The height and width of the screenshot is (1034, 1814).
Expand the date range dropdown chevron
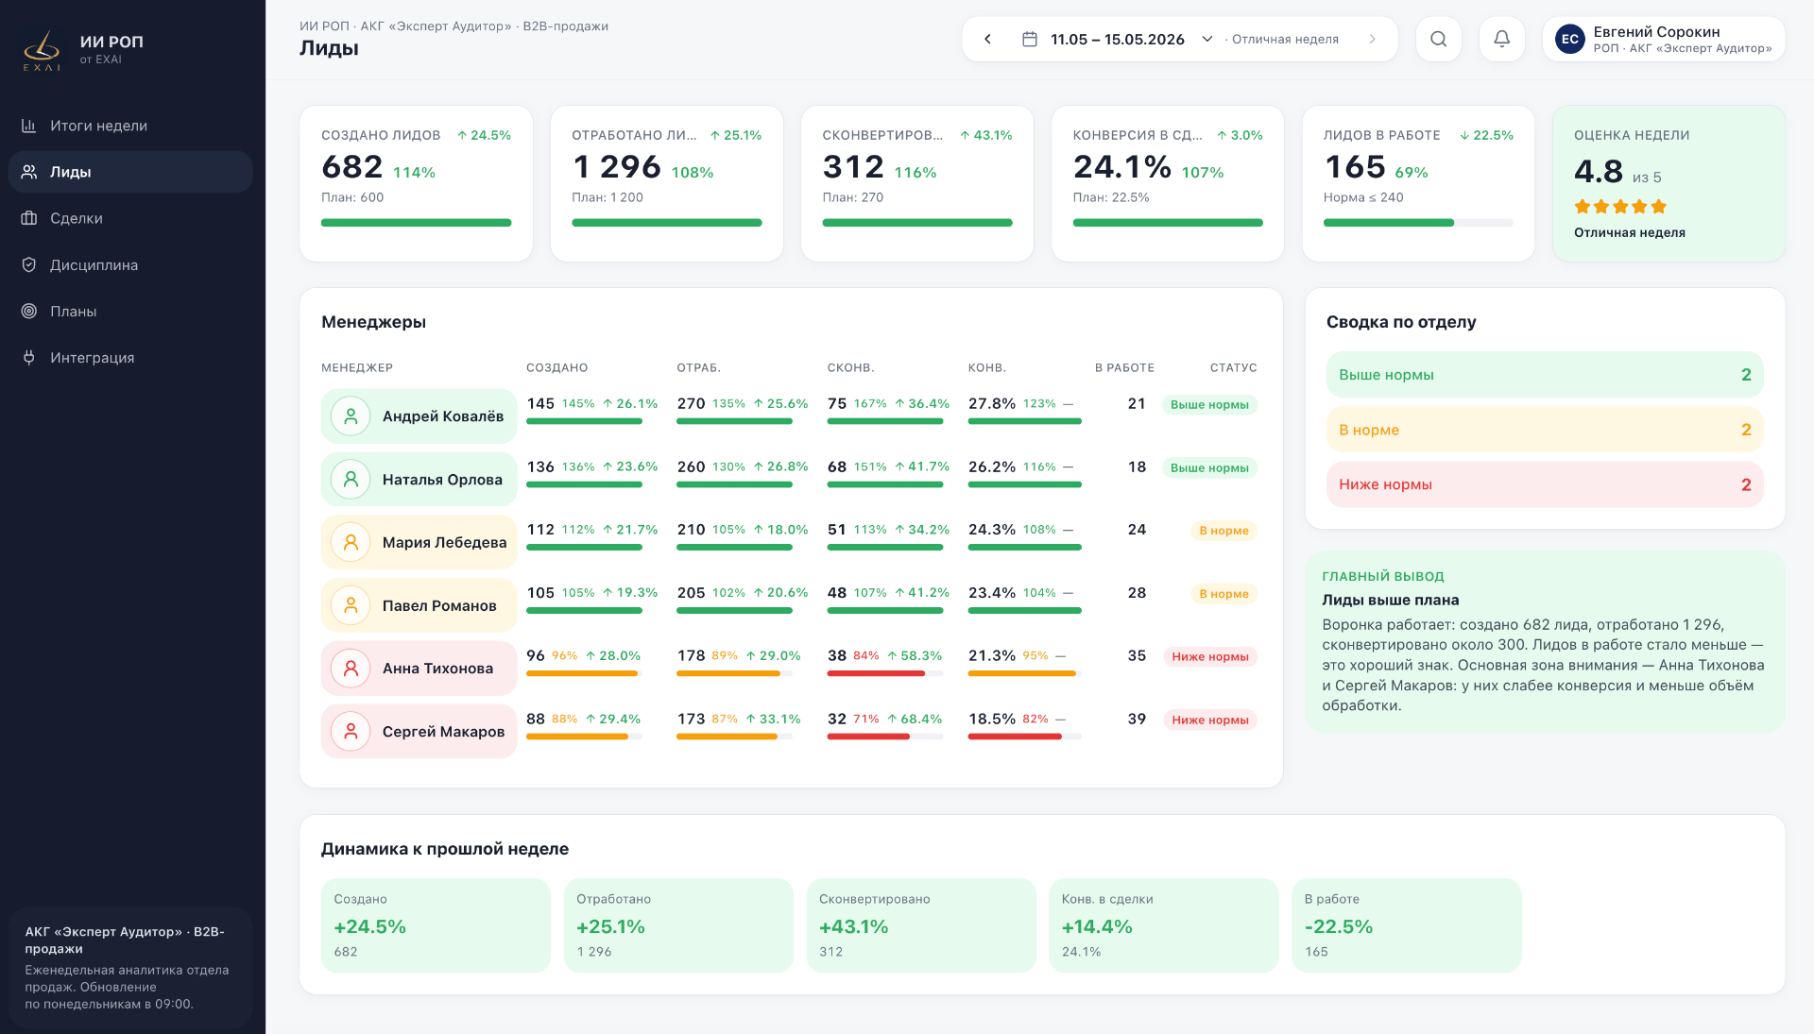(x=1207, y=39)
